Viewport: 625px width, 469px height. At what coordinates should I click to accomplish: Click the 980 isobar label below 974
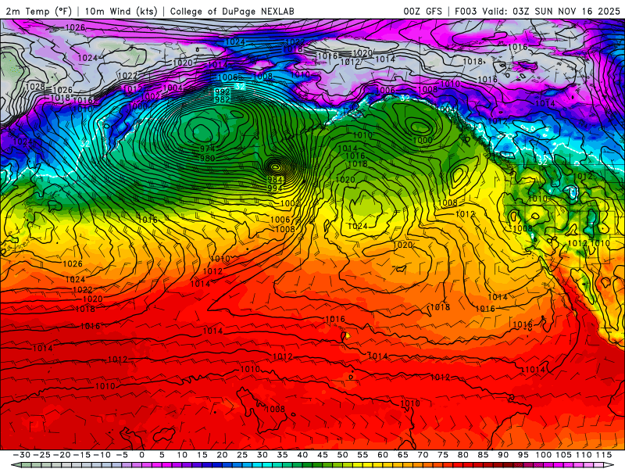(x=207, y=159)
